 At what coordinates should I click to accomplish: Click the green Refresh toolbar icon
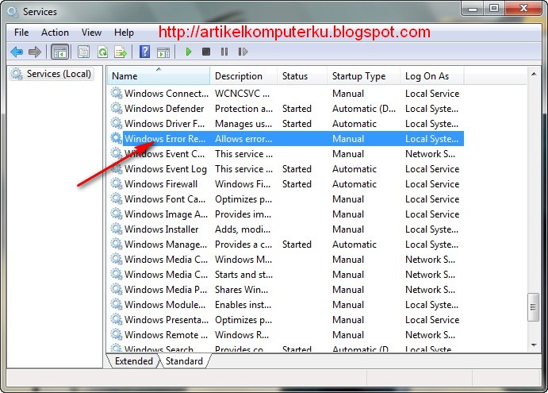102,52
